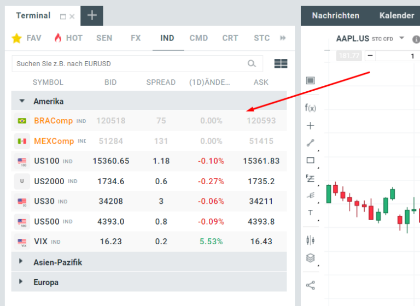This screenshot has height=306, width=420.
Task: Expand the Europa group
Action: pos(21,282)
